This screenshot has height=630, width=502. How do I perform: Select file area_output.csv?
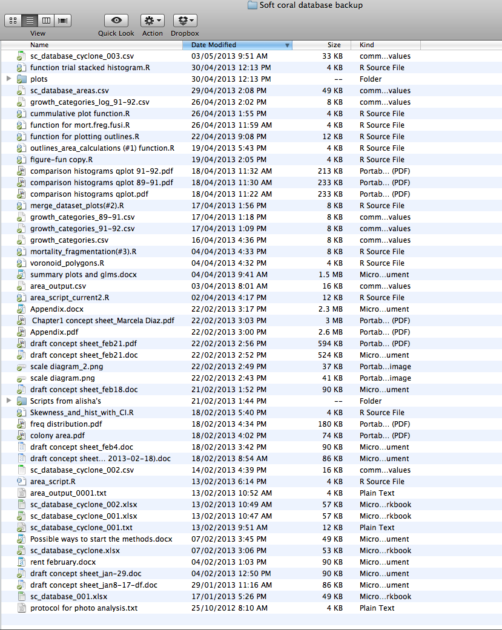[x=58, y=286]
